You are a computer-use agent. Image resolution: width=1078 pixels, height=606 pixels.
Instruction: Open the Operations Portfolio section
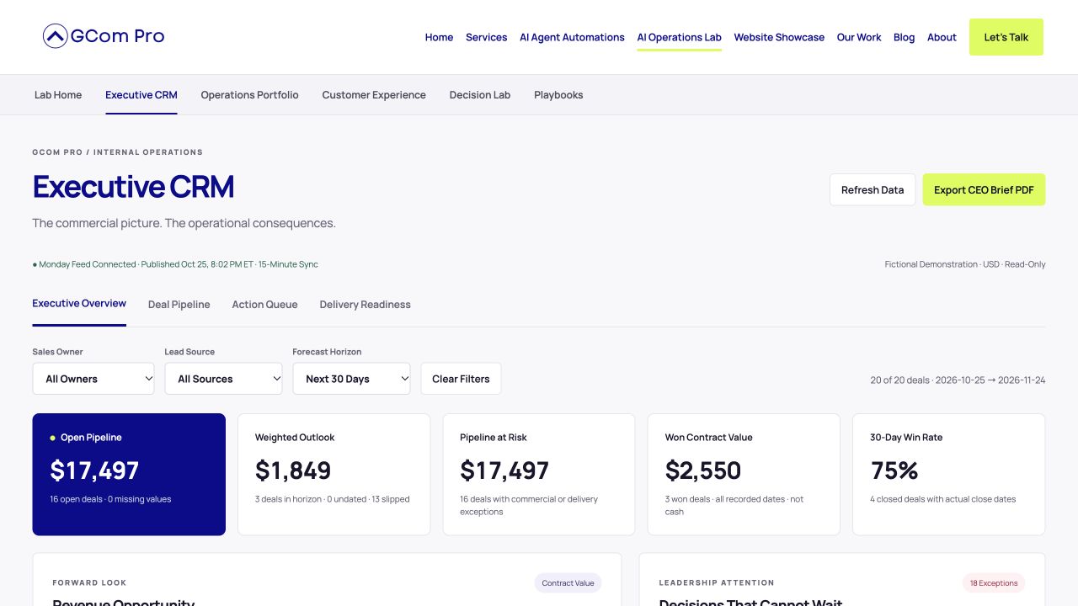pyautogui.click(x=249, y=95)
